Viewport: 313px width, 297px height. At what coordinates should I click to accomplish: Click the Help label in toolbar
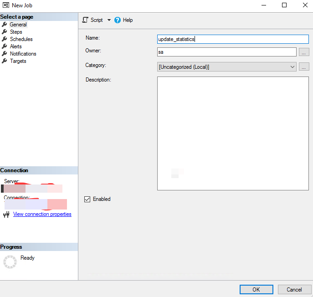click(x=128, y=20)
